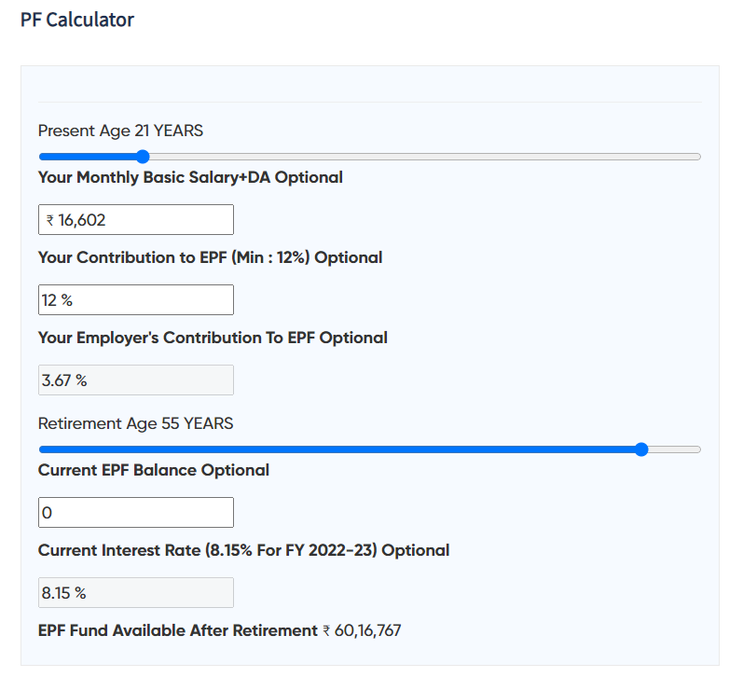Focus the Monthly Basic Salary input field

click(x=135, y=220)
